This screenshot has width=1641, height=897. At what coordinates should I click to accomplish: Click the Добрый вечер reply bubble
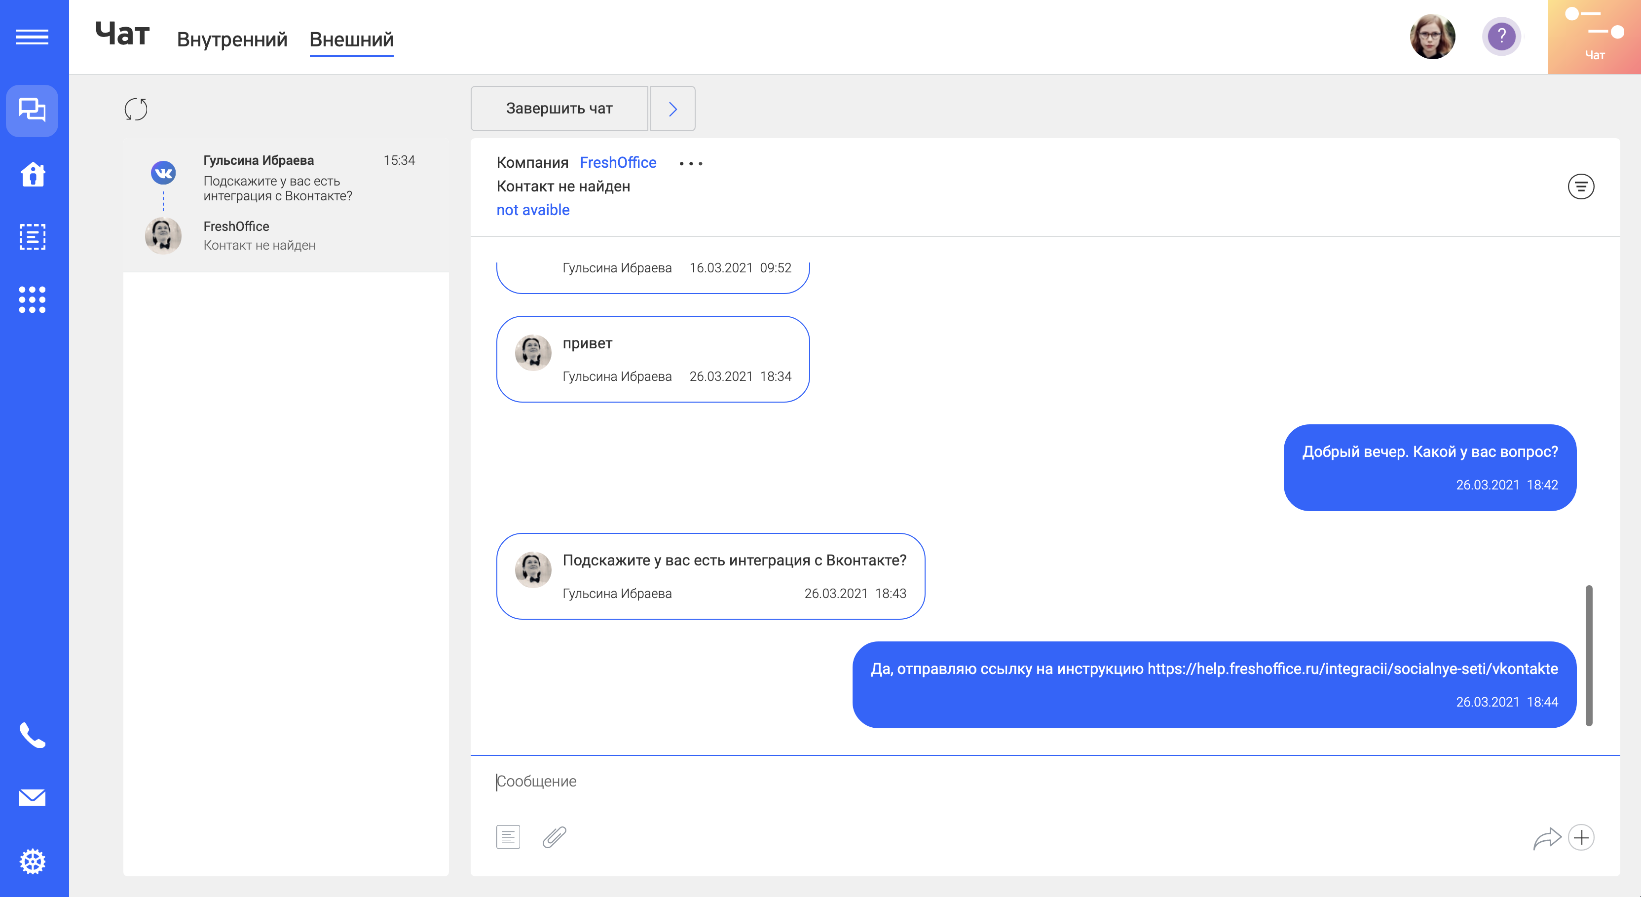coord(1430,468)
